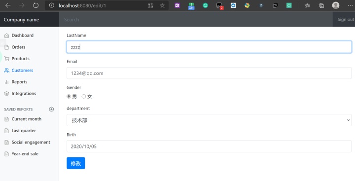Click the house icon beside Dashboard
The height and width of the screenshot is (181, 355).
[7, 36]
